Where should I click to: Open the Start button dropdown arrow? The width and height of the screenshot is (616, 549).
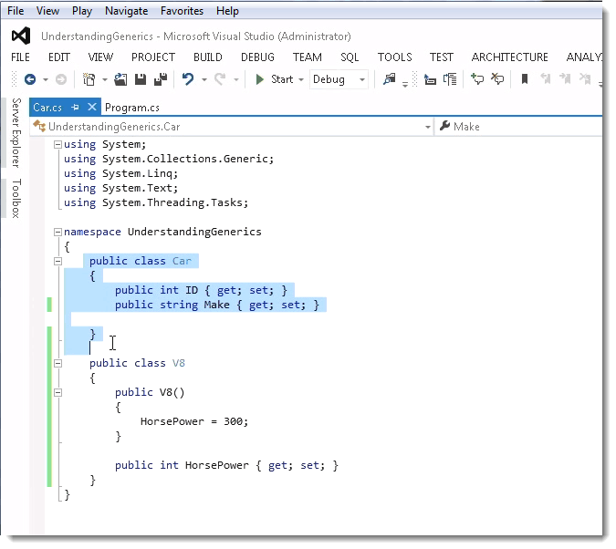point(301,80)
